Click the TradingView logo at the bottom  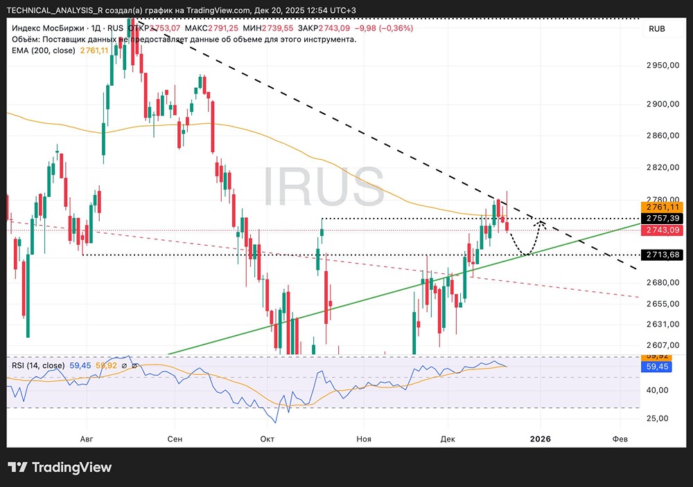[x=60, y=467]
